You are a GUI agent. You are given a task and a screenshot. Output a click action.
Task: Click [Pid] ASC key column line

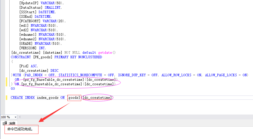pyautogui.click(x=29, y=66)
